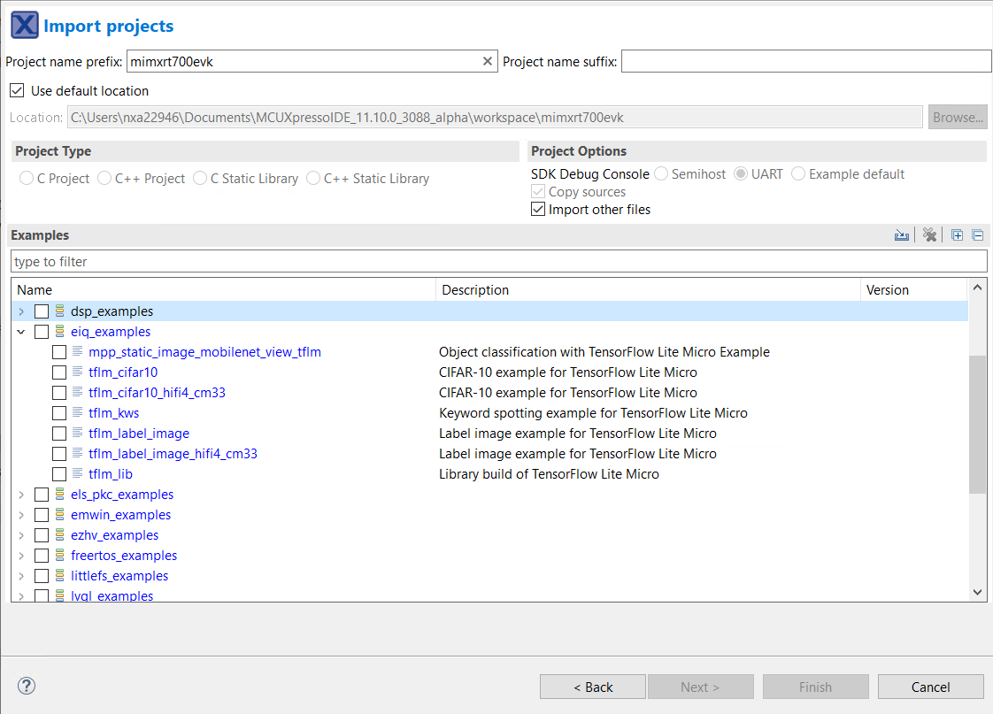Toggle the Import other files checkbox

click(x=538, y=210)
